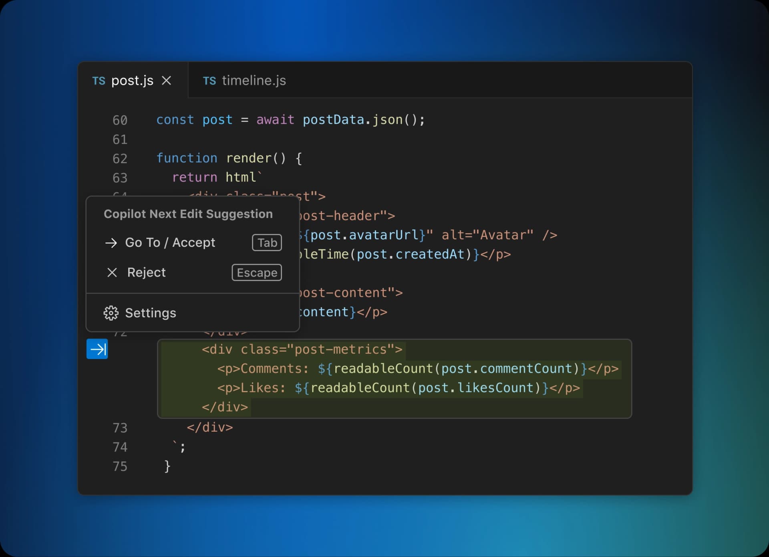Click the Escape keybinding badge
This screenshot has height=557, width=769.
click(x=256, y=272)
